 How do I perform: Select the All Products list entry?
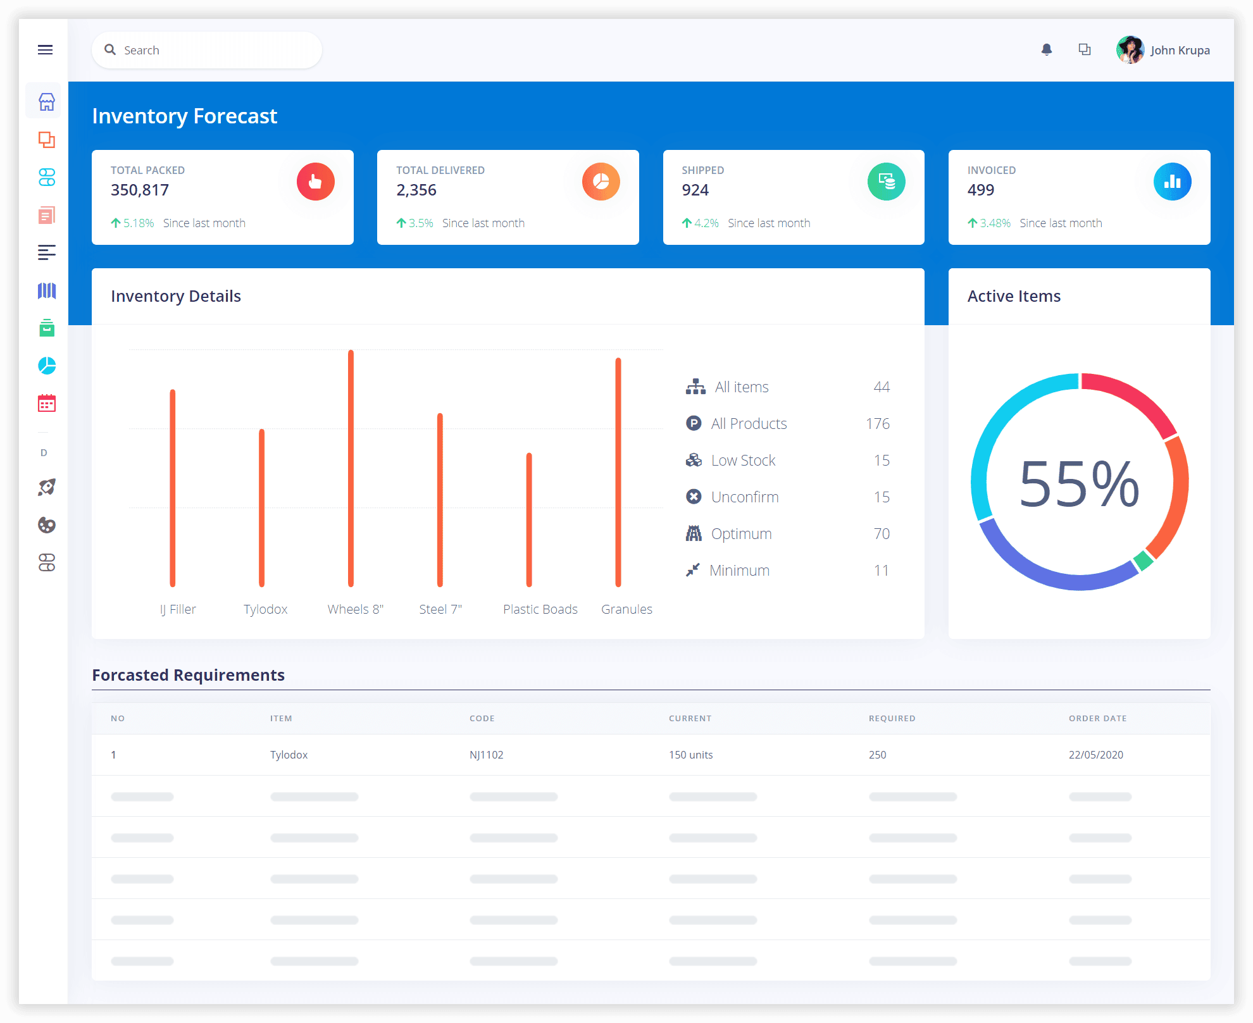(x=788, y=423)
